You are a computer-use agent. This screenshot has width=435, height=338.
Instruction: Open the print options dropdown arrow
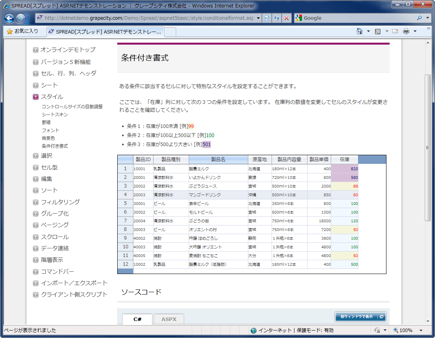[x=415, y=31]
